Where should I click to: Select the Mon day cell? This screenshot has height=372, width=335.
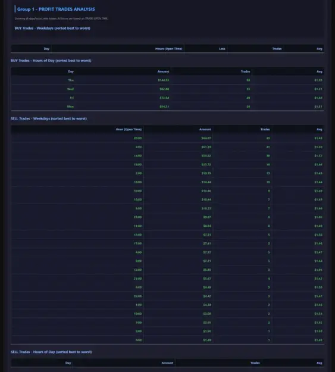[x=70, y=107]
